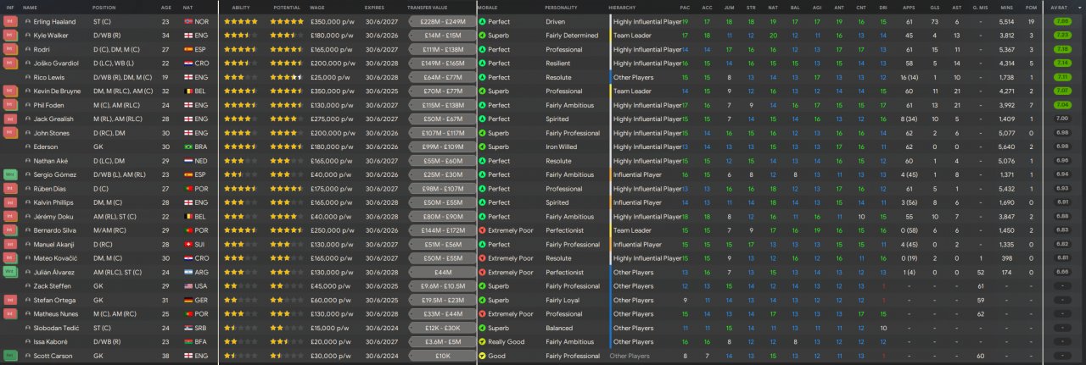Screen dimensions: 1086x365
Task: Click Haaland's £228M - £249M transfer value
Action: coord(442,21)
